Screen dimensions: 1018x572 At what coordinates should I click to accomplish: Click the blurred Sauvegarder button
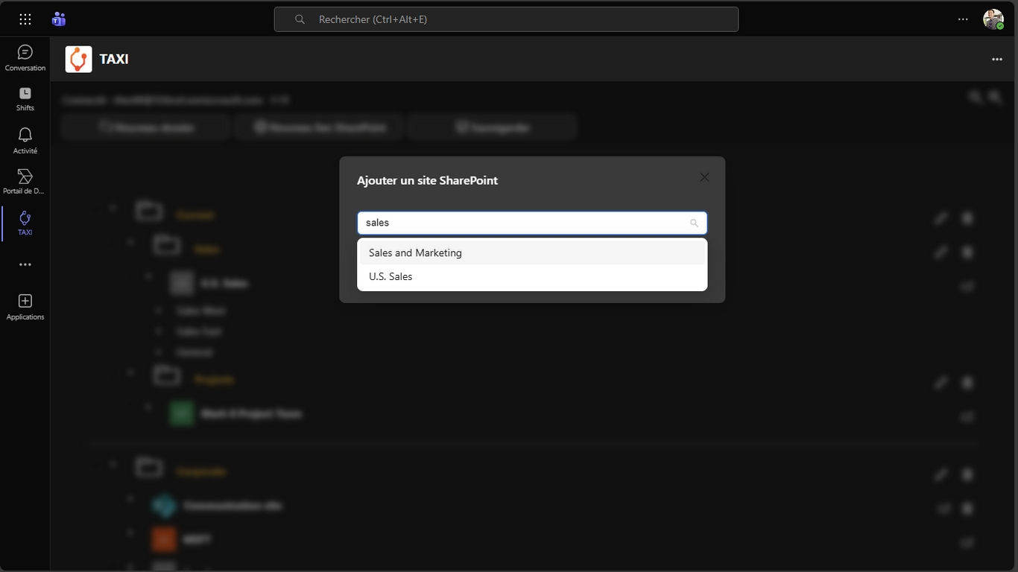tap(492, 127)
